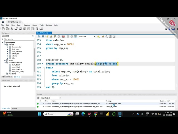Collapse the begin block fold marker

pos(44,68)
